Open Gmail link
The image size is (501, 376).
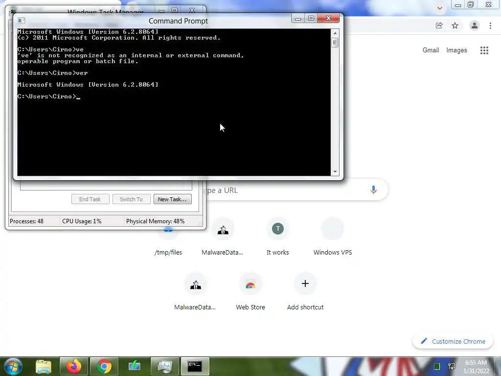tap(431, 50)
